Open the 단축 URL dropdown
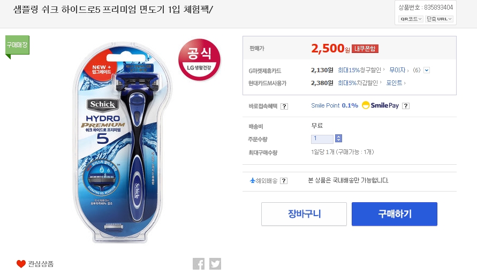Image resolution: width=477 pixels, height=275 pixels. click(440, 19)
